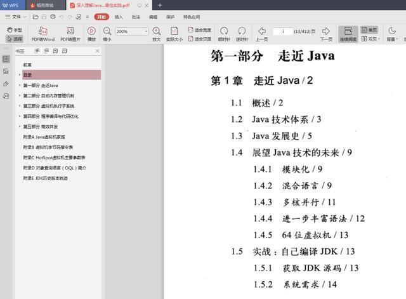Image resolution: width=406 pixels, height=299 pixels.
Task: Click the open folder icon in quick access bar
Action: click(x=36, y=17)
